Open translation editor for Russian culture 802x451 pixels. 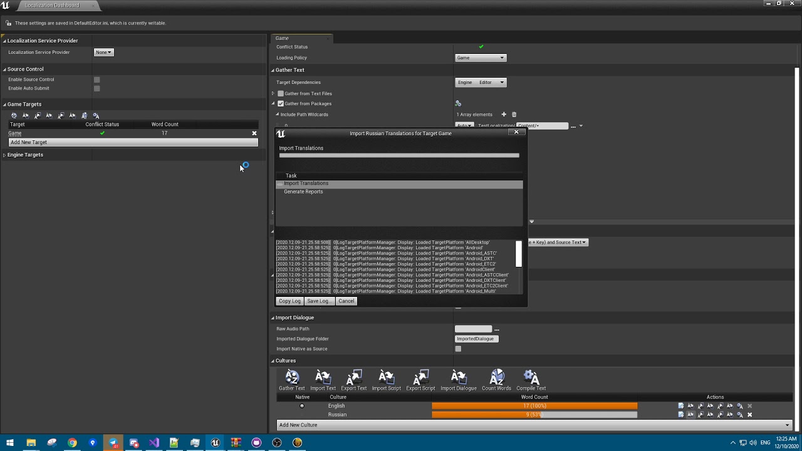pos(681,415)
